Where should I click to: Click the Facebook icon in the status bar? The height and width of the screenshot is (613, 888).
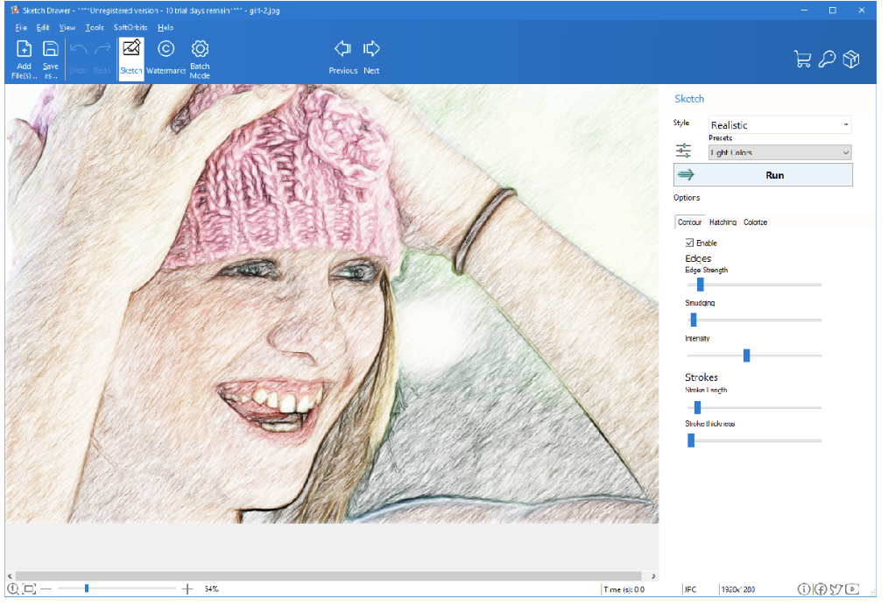pos(821,589)
